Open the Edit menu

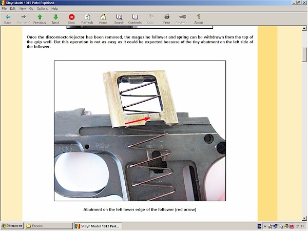[x=13, y=8]
